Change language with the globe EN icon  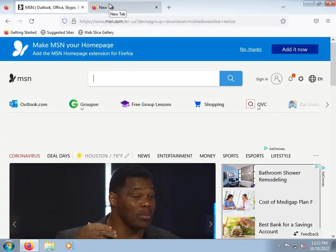point(315,79)
